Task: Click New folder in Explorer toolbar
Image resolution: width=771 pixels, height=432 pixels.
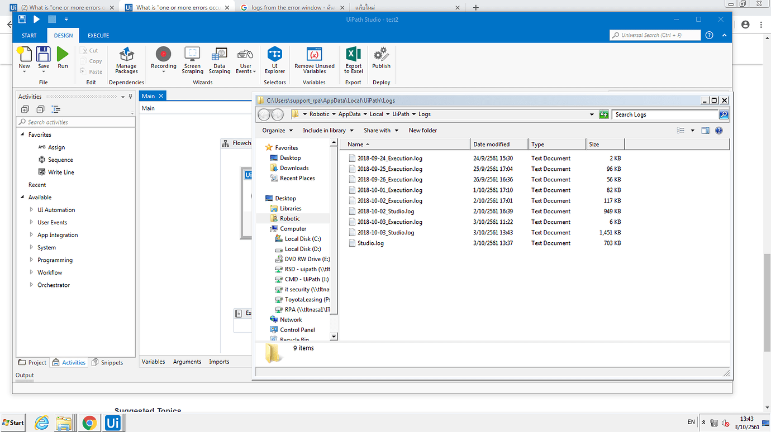Action: point(423,130)
